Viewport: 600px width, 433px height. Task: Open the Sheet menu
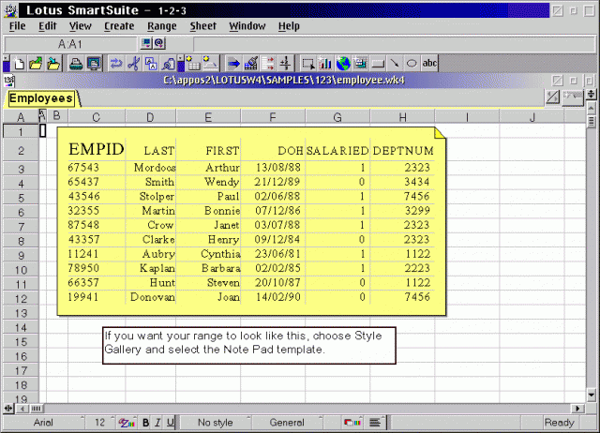(203, 26)
